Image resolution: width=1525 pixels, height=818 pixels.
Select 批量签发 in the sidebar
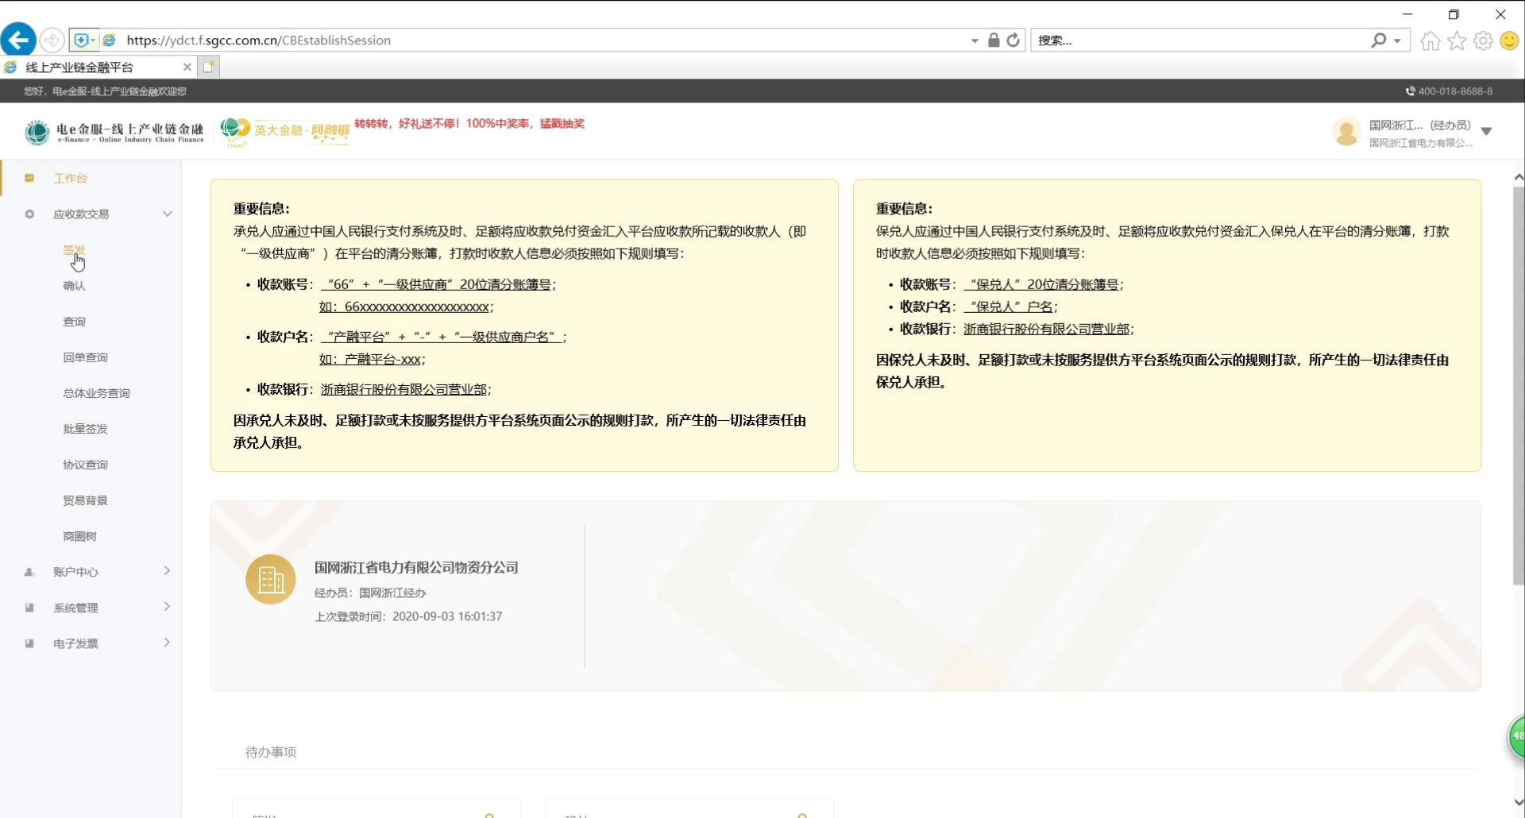[85, 429]
